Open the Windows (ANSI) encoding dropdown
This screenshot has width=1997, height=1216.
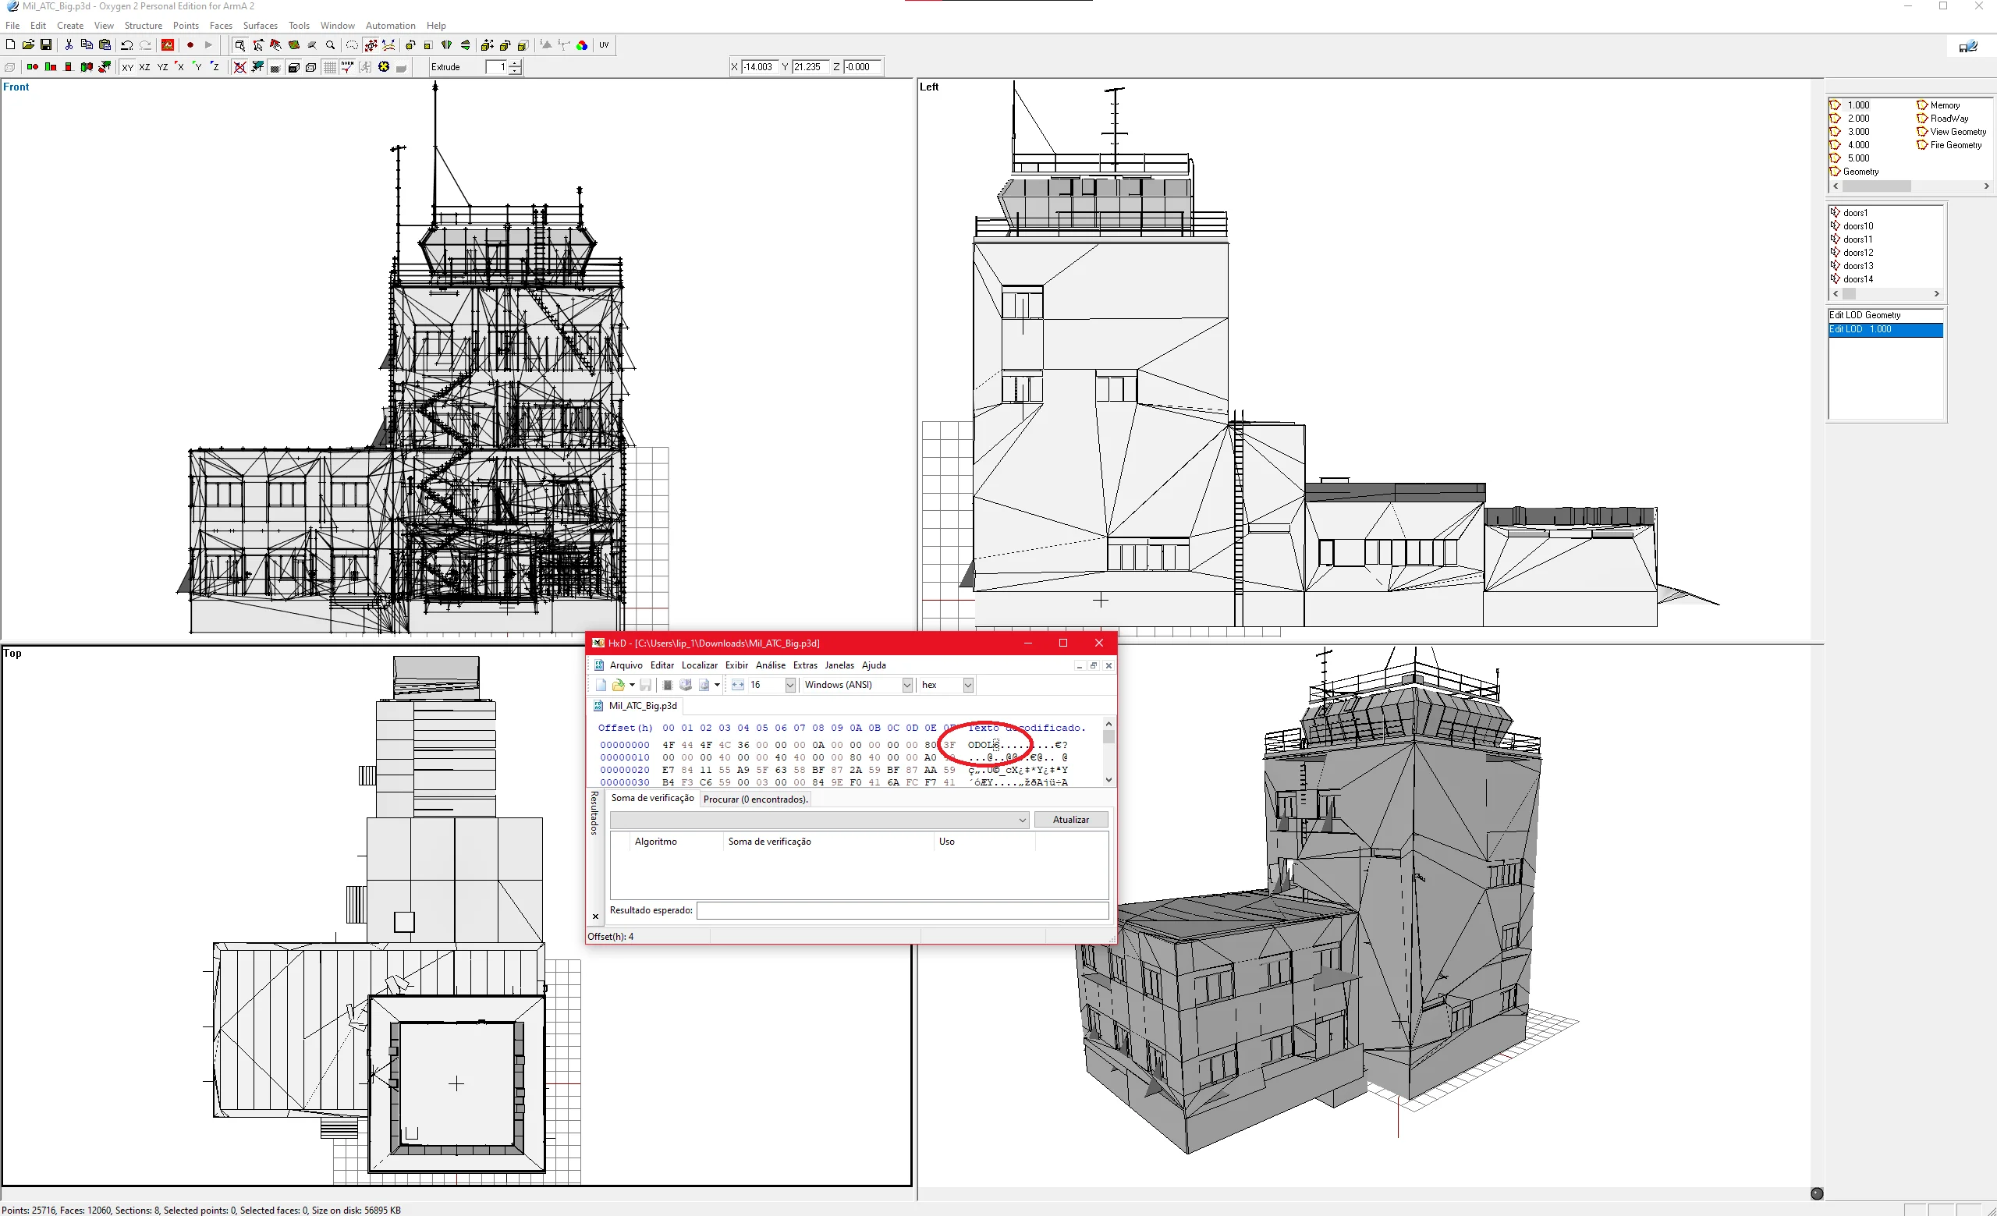point(908,686)
